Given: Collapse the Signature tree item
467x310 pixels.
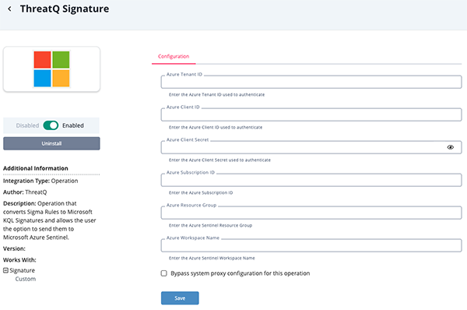Looking at the screenshot, I should pos(5,270).
